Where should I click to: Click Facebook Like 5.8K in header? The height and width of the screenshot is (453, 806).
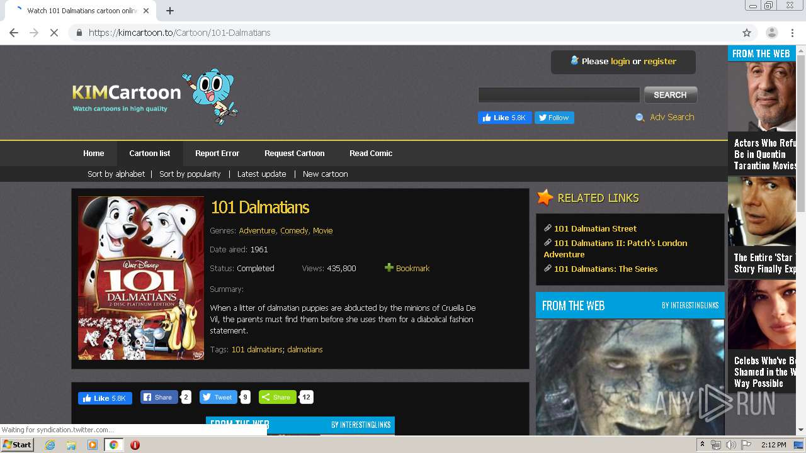click(504, 118)
